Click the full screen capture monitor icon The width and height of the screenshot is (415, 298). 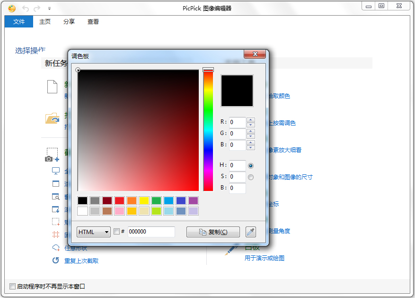(x=55, y=171)
